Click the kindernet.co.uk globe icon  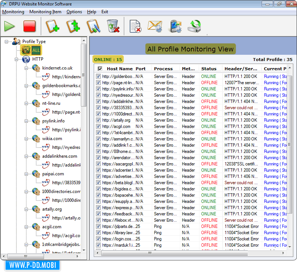pyautogui.click(x=36, y=68)
